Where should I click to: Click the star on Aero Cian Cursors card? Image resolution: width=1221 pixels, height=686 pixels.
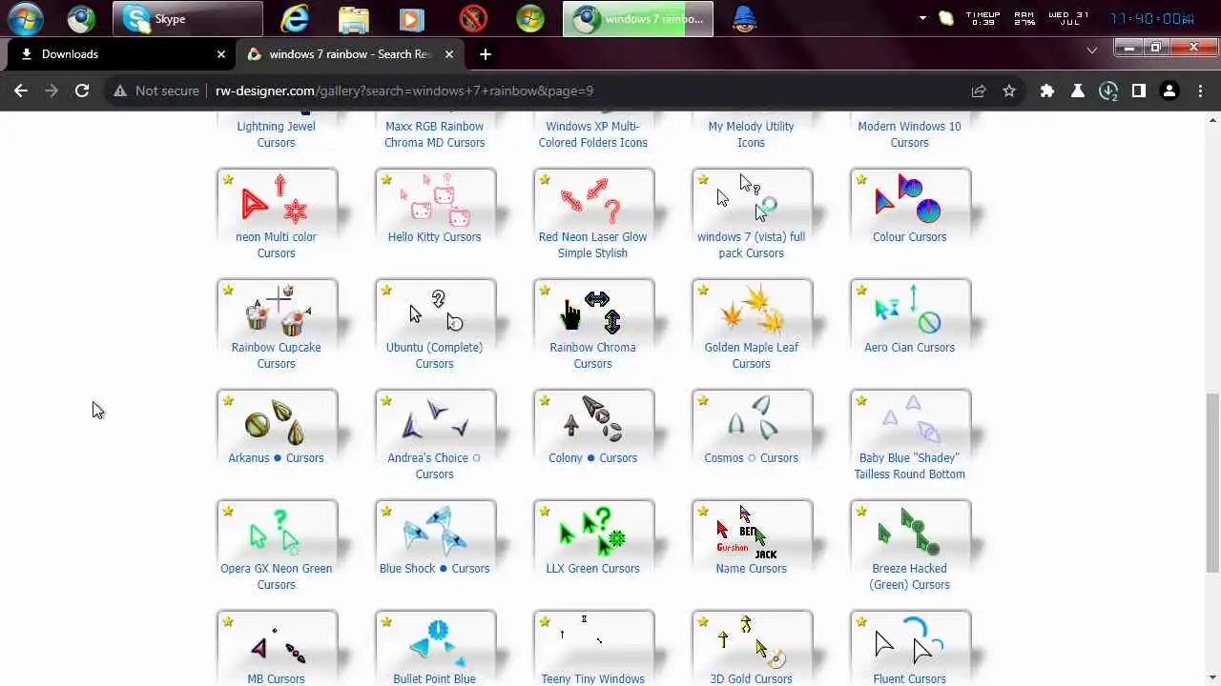pyautogui.click(x=861, y=290)
